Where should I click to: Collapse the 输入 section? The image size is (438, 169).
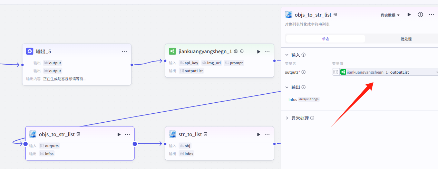tap(286, 55)
